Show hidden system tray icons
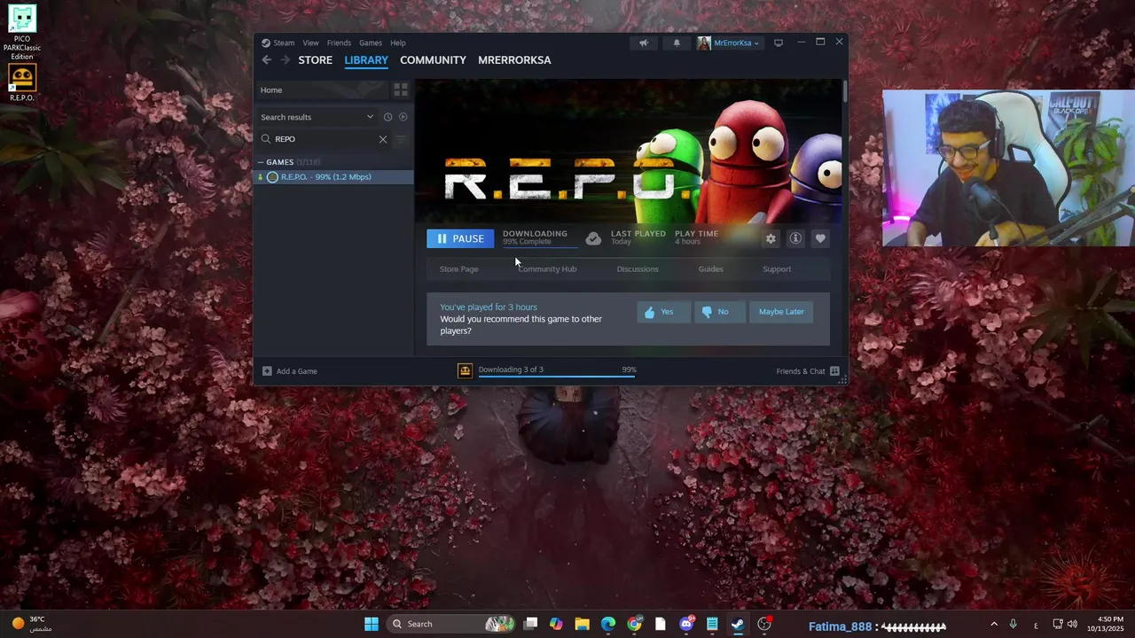This screenshot has height=638, width=1135. [994, 624]
